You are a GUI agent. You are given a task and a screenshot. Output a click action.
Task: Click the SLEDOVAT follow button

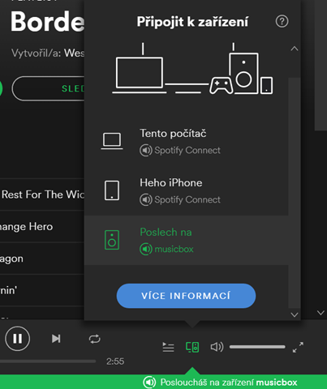(48, 88)
